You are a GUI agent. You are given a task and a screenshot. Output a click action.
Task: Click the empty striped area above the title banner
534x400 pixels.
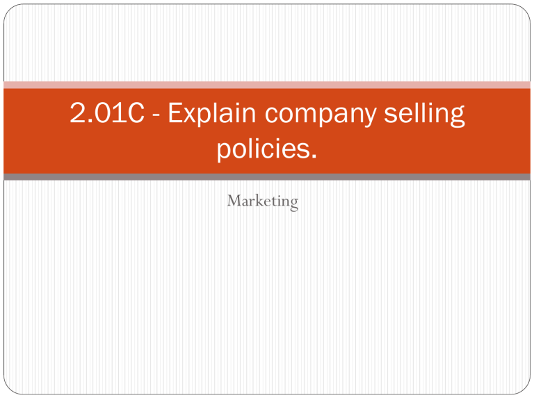[267, 43]
